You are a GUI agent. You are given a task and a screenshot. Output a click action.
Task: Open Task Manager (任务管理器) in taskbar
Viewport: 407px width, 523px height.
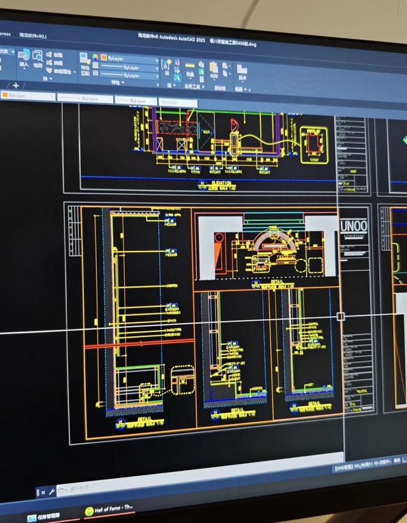coord(45,515)
